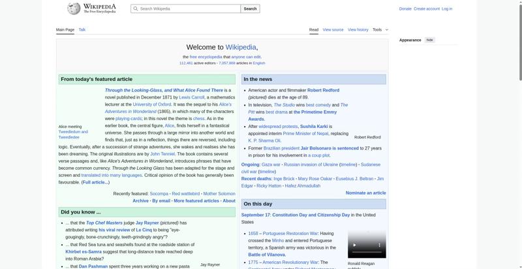This screenshot has width=522, height=269.
Task: Focus the Search Wikipedia field
Action: click(185, 8)
